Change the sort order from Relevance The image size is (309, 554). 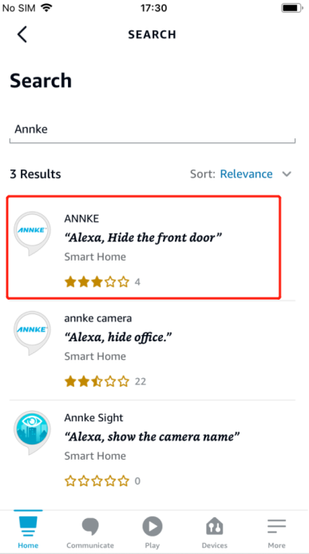pos(246,174)
